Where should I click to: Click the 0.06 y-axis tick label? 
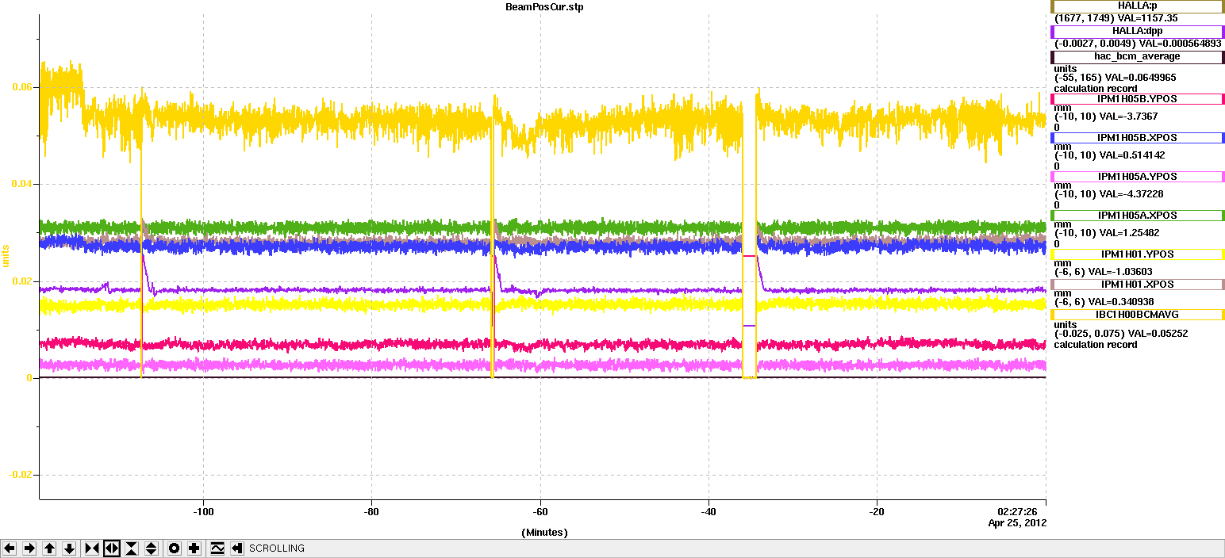tap(23, 87)
